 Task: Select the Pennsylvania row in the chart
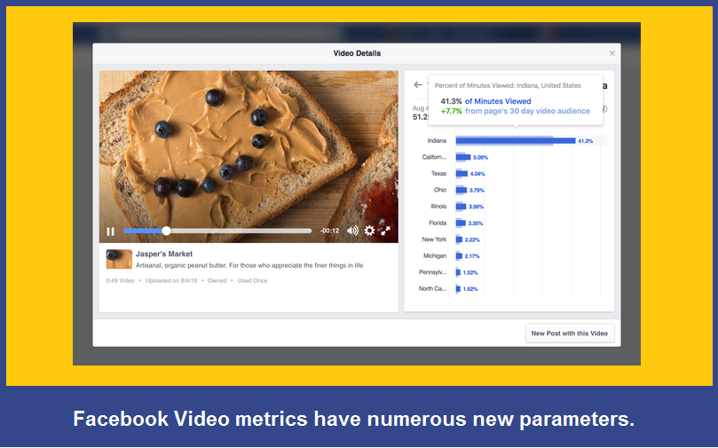pyautogui.click(x=458, y=272)
